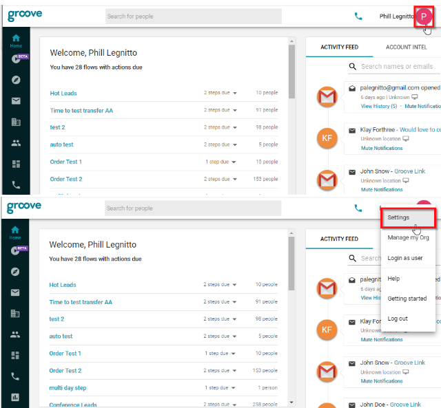Select the dashboard grid icon in lower screenshot sidebar
This screenshot has height=408, width=441.
pyautogui.click(x=15, y=356)
